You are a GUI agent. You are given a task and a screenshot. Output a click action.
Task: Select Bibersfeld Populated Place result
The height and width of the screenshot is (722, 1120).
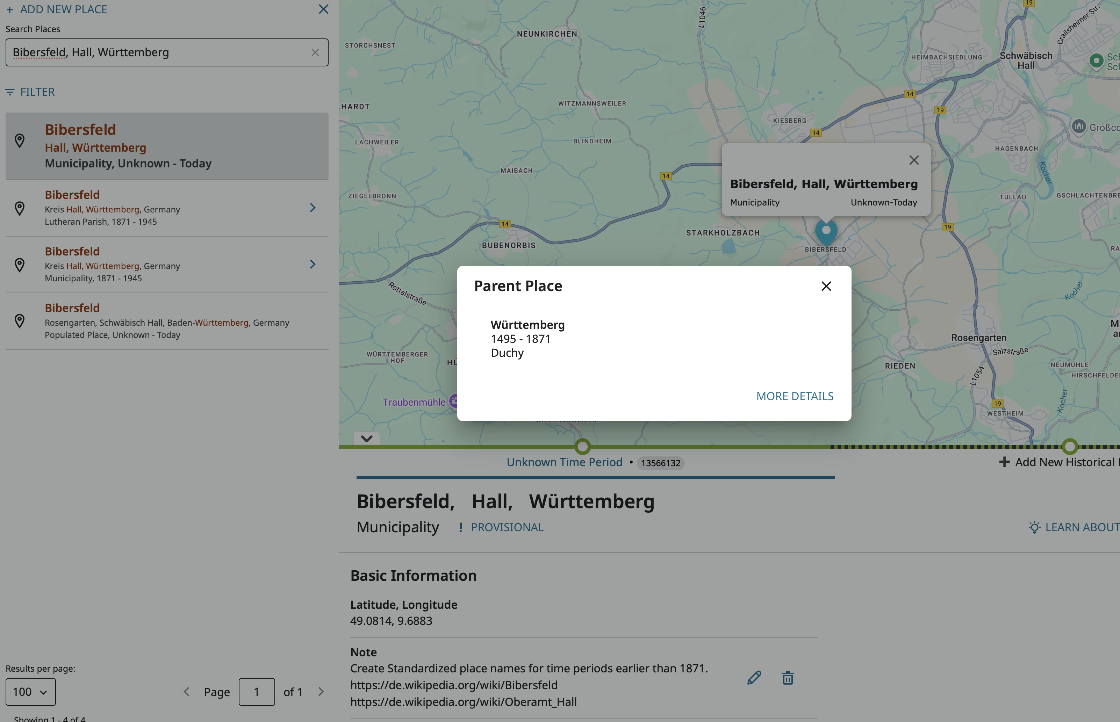(x=166, y=321)
